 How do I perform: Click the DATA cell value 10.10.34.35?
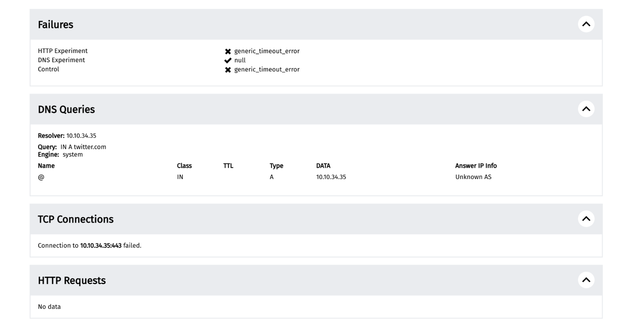(331, 177)
